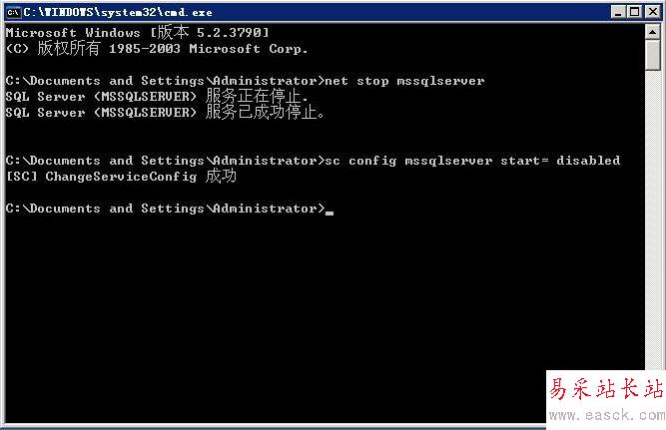This screenshot has width=666, height=430.
Task: Click the "sc config mssqlserver" command text
Action: [x=399, y=161]
